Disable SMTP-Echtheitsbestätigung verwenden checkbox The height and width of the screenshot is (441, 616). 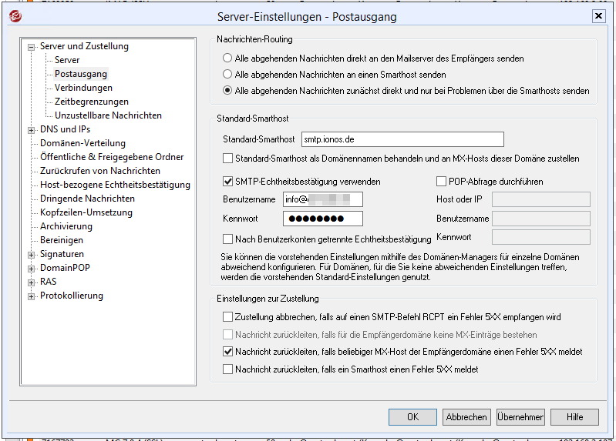pos(227,182)
